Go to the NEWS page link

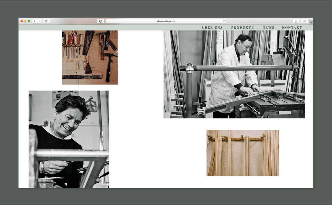click(268, 28)
